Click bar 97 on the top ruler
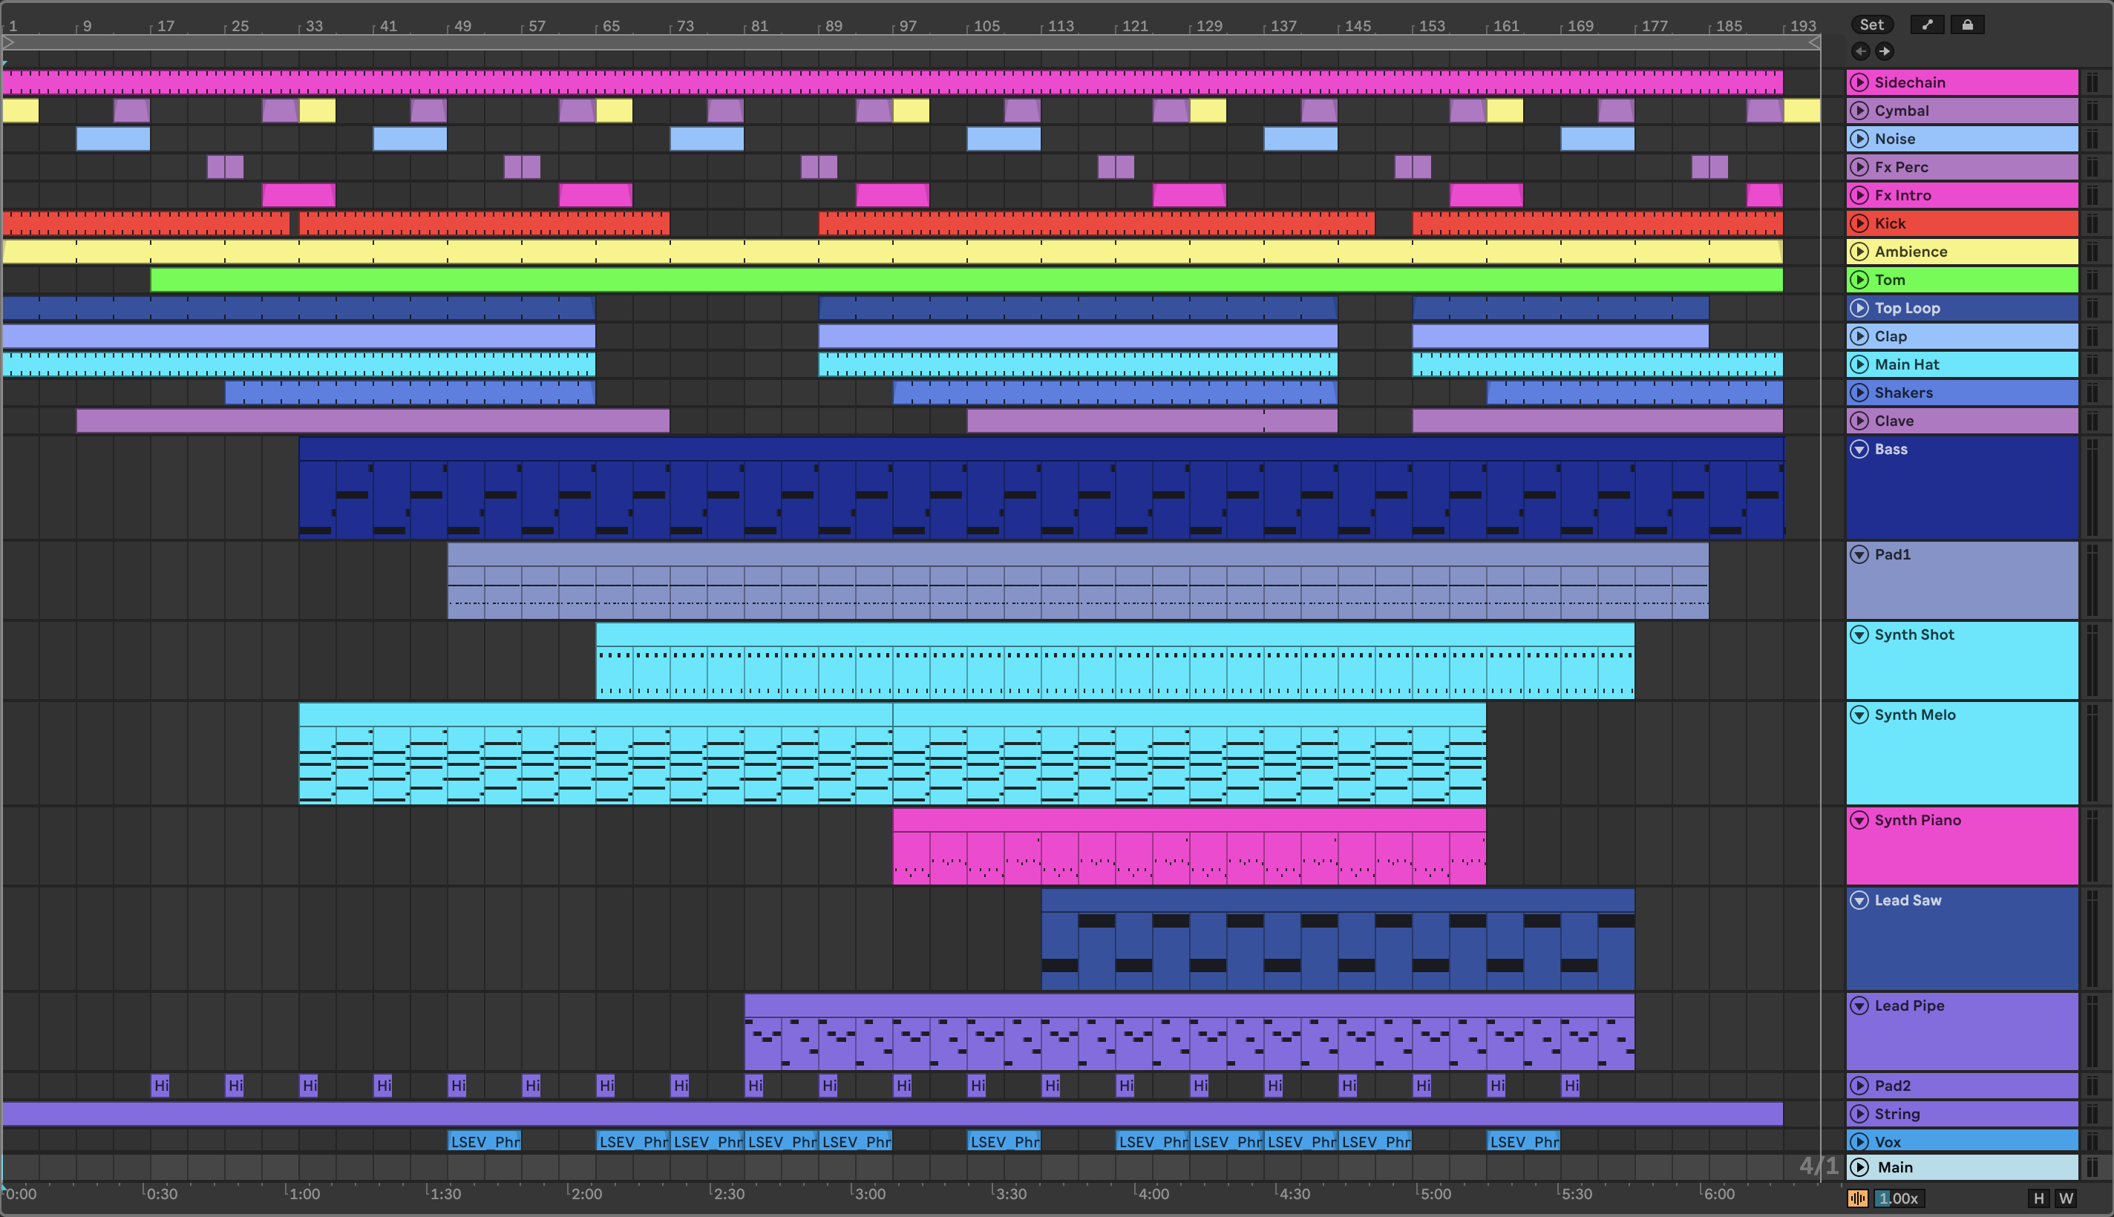Screen dimensions: 2114x1217 [907, 26]
